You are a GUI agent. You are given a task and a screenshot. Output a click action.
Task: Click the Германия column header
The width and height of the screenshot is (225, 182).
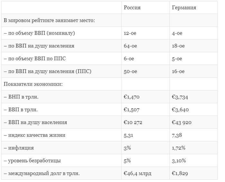(x=184, y=7)
